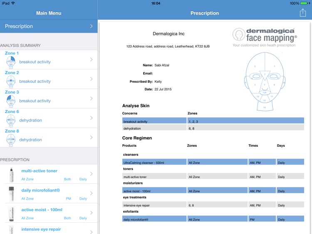Screen dimensions: 312x234
Task: Click the prescriber name Kelly
Action: tap(158, 81)
